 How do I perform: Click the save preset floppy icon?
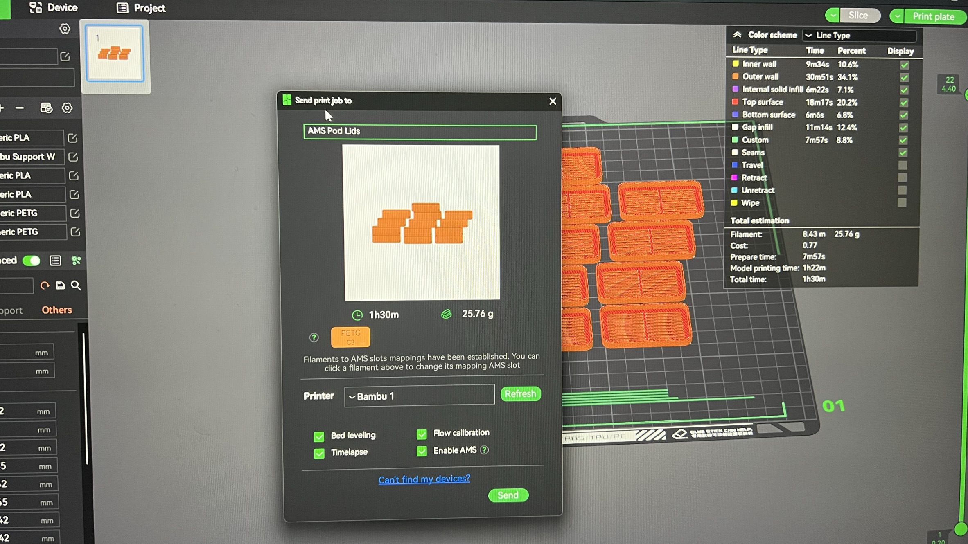tap(60, 285)
